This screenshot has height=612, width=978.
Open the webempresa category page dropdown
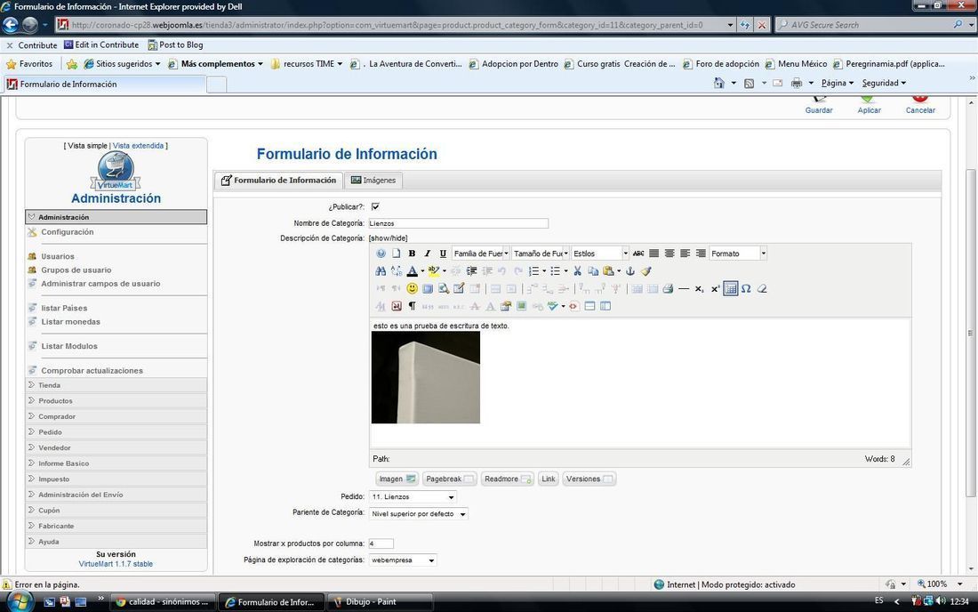(403, 560)
